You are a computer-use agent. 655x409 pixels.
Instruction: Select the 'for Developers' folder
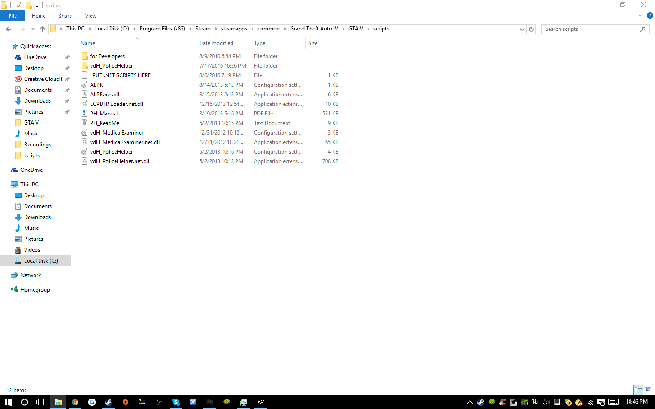click(107, 56)
